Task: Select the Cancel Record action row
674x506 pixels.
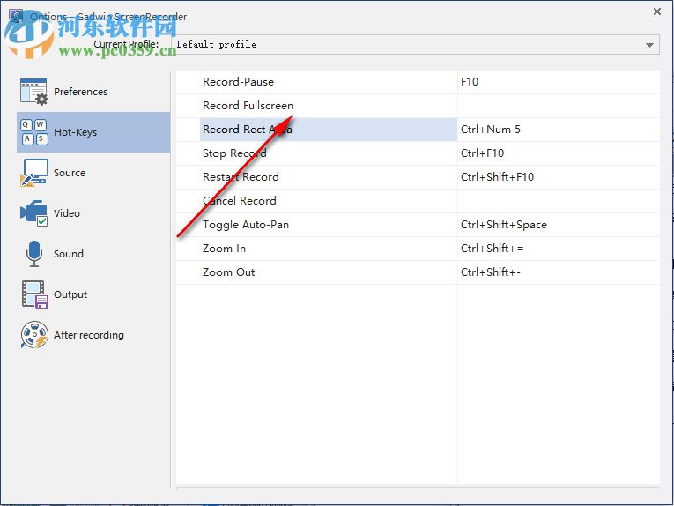Action: click(316, 201)
